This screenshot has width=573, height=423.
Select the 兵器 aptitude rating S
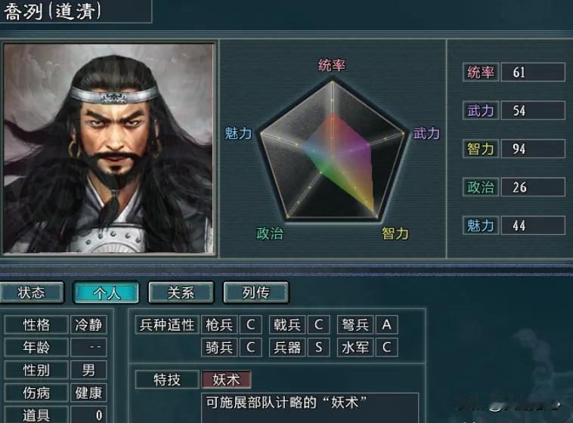(x=319, y=347)
